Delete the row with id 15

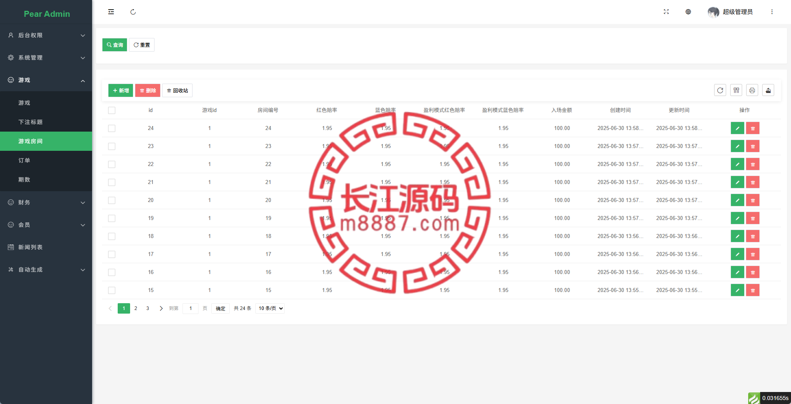pos(753,290)
